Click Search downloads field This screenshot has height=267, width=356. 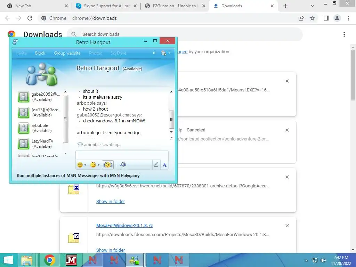pos(184,34)
